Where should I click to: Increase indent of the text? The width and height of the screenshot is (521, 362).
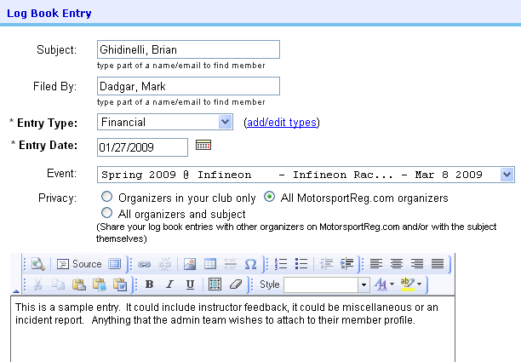click(x=346, y=264)
